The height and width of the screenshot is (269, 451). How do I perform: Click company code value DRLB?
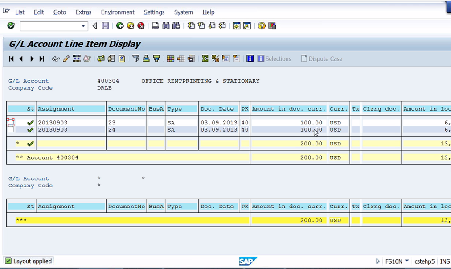104,88
